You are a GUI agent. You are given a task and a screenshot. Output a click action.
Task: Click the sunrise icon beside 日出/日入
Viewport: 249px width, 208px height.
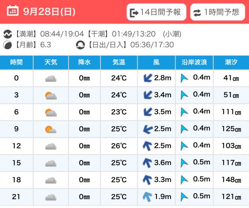pos(80,45)
